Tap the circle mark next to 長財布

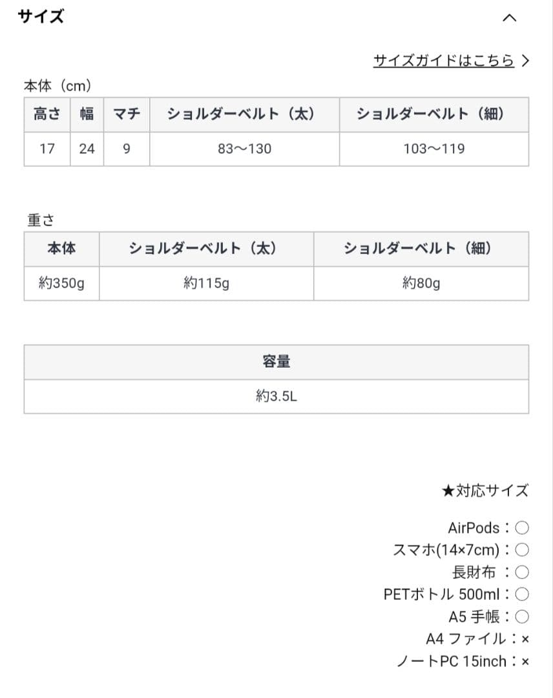(x=522, y=572)
